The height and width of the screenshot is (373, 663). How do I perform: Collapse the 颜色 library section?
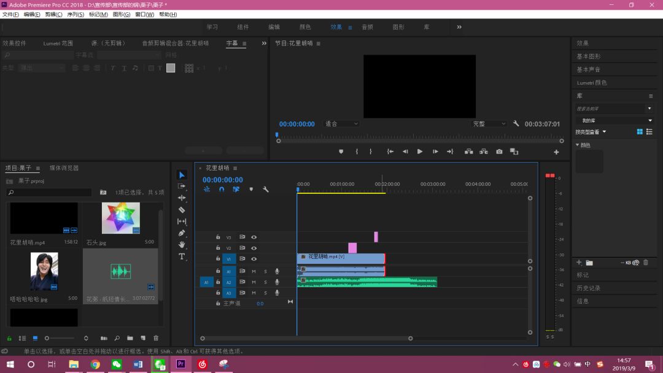[x=578, y=145]
